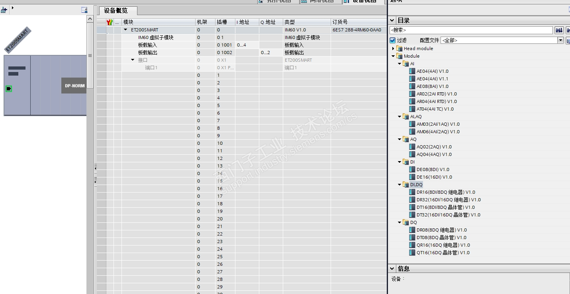Viewport: 570px width, 294px height.
Task: Select the AT04(4AI TC) V1.0 module icon
Action: (x=412, y=109)
